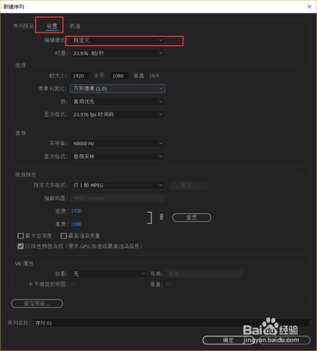Image resolution: width=317 pixels, height=351 pixels.
Task: Switch to the 序列预设 tab
Action: (23, 26)
